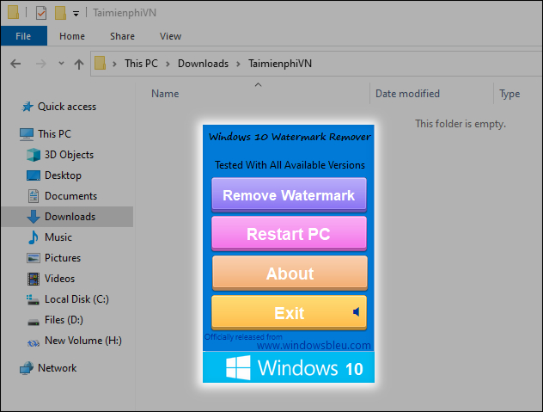Click the Videos film strip icon
This screenshot has height=412, width=543.
[x=34, y=279]
